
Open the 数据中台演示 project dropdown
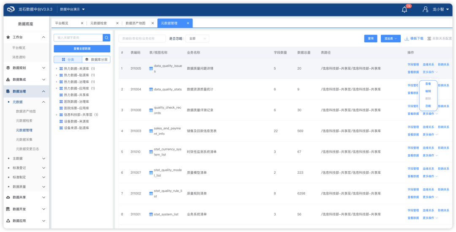point(73,9)
